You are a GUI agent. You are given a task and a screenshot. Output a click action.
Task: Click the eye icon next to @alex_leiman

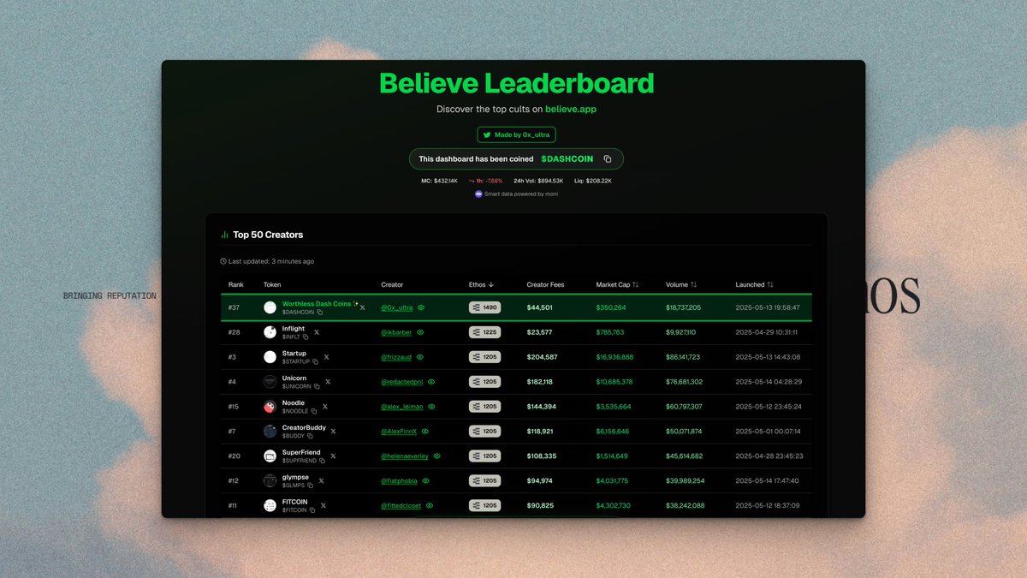(431, 407)
